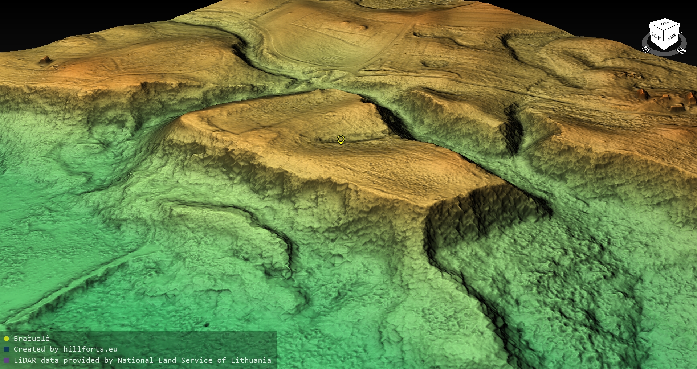Screen dimensions: 697x369
Task: Click the N compass letter below the cube
Action: (681, 51)
